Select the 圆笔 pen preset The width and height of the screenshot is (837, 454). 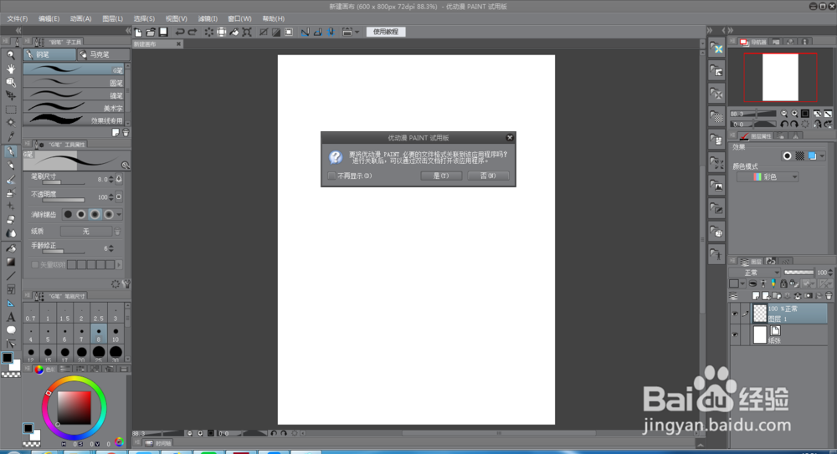pos(74,82)
